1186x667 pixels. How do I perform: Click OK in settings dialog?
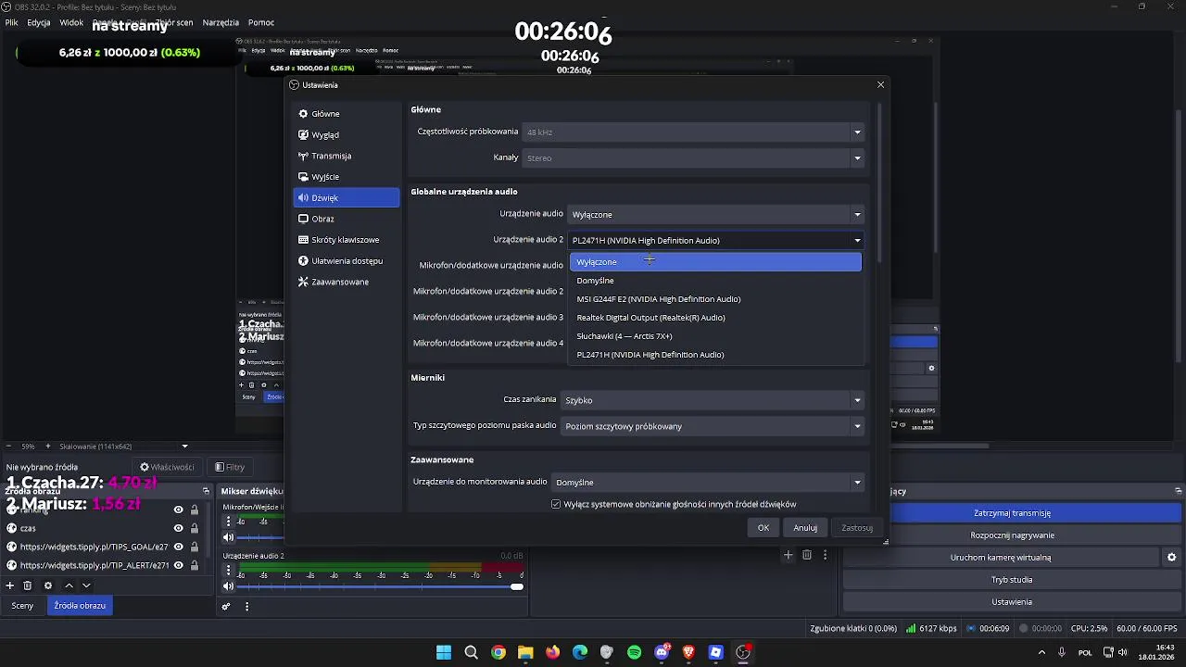(x=763, y=528)
